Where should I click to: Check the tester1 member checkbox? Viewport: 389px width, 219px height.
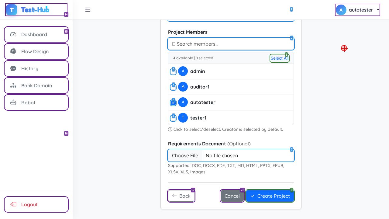click(x=173, y=118)
